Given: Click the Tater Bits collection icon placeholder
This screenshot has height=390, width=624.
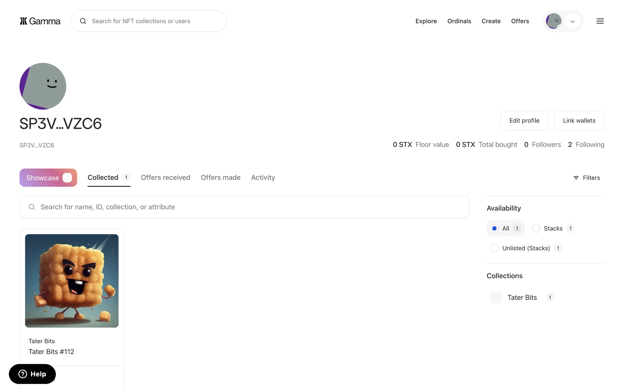Looking at the screenshot, I should (496, 297).
